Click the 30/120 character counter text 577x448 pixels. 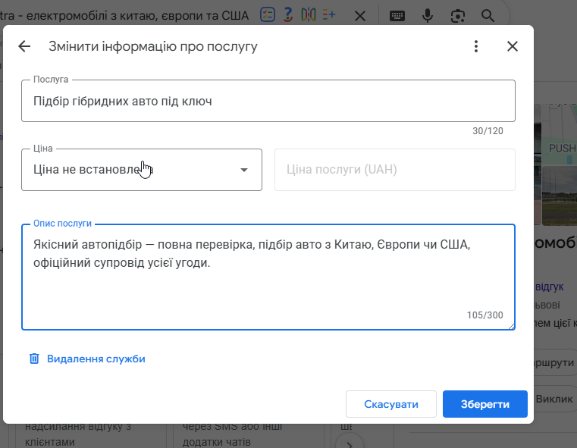(x=488, y=131)
